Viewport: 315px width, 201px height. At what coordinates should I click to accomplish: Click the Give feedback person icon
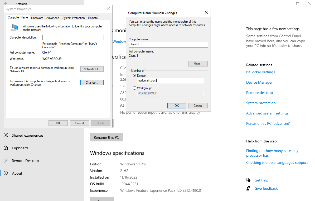tap(248, 188)
